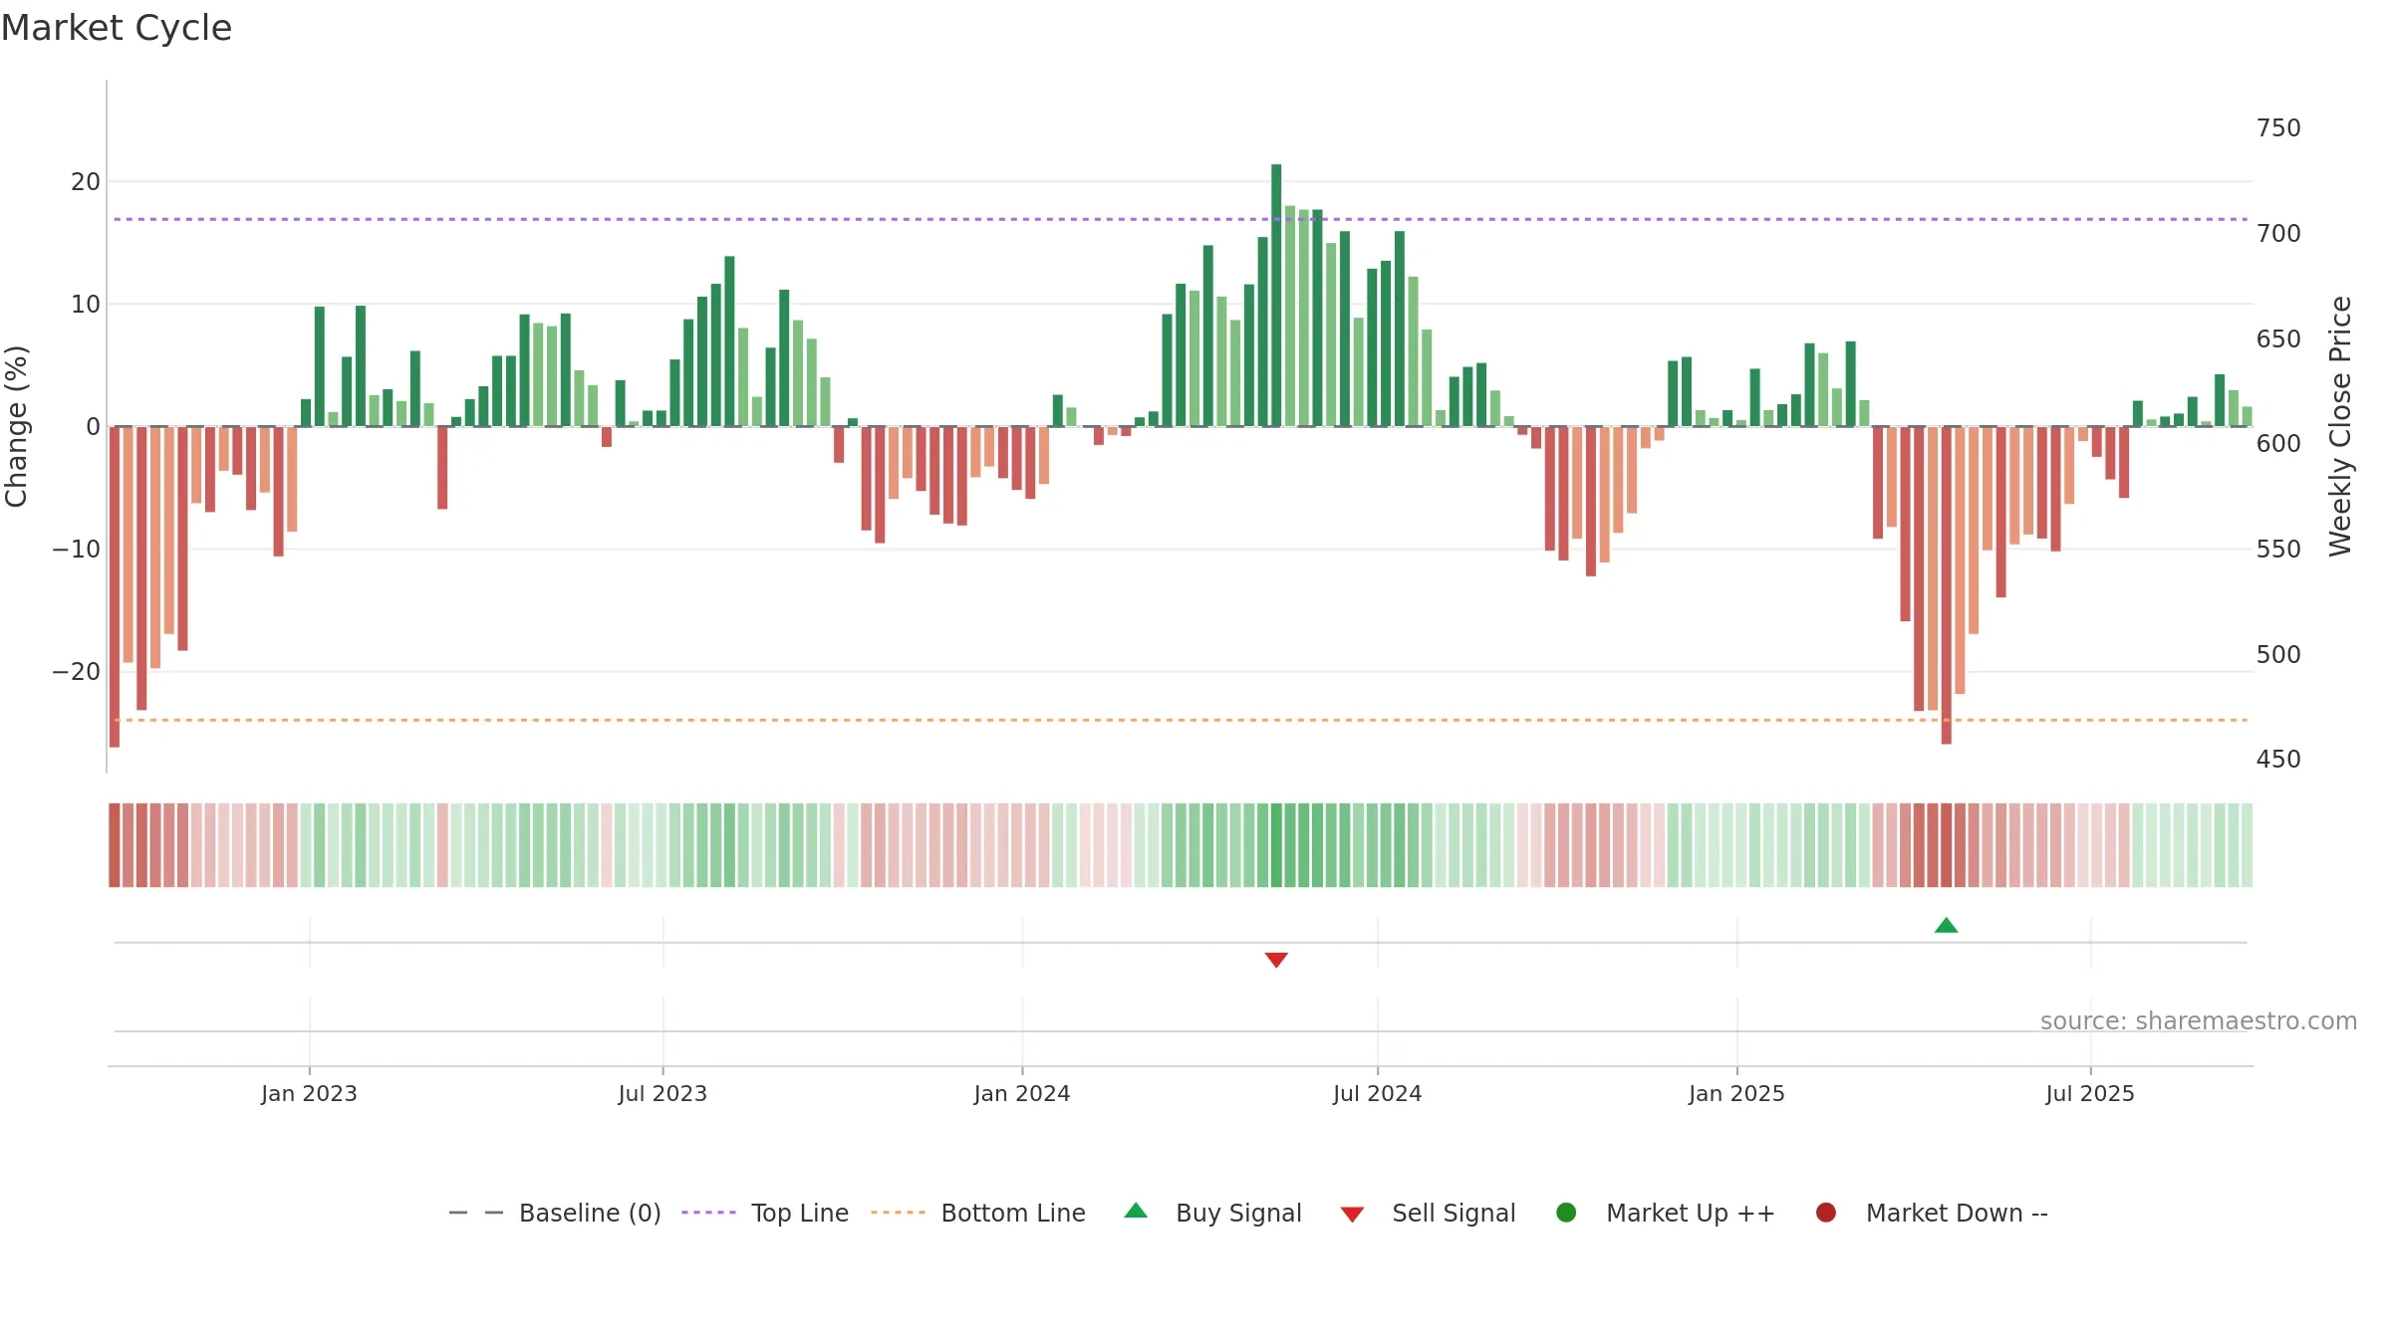Click the green Market Up legend circle icon
The height and width of the screenshot is (1344, 2391).
pyautogui.click(x=1566, y=1213)
